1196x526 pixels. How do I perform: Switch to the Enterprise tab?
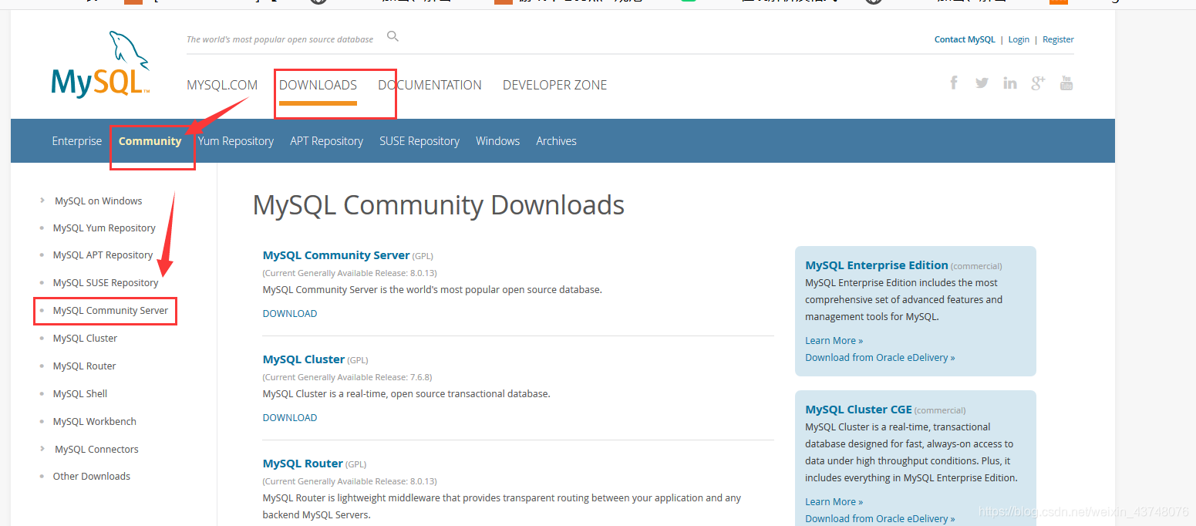[76, 141]
